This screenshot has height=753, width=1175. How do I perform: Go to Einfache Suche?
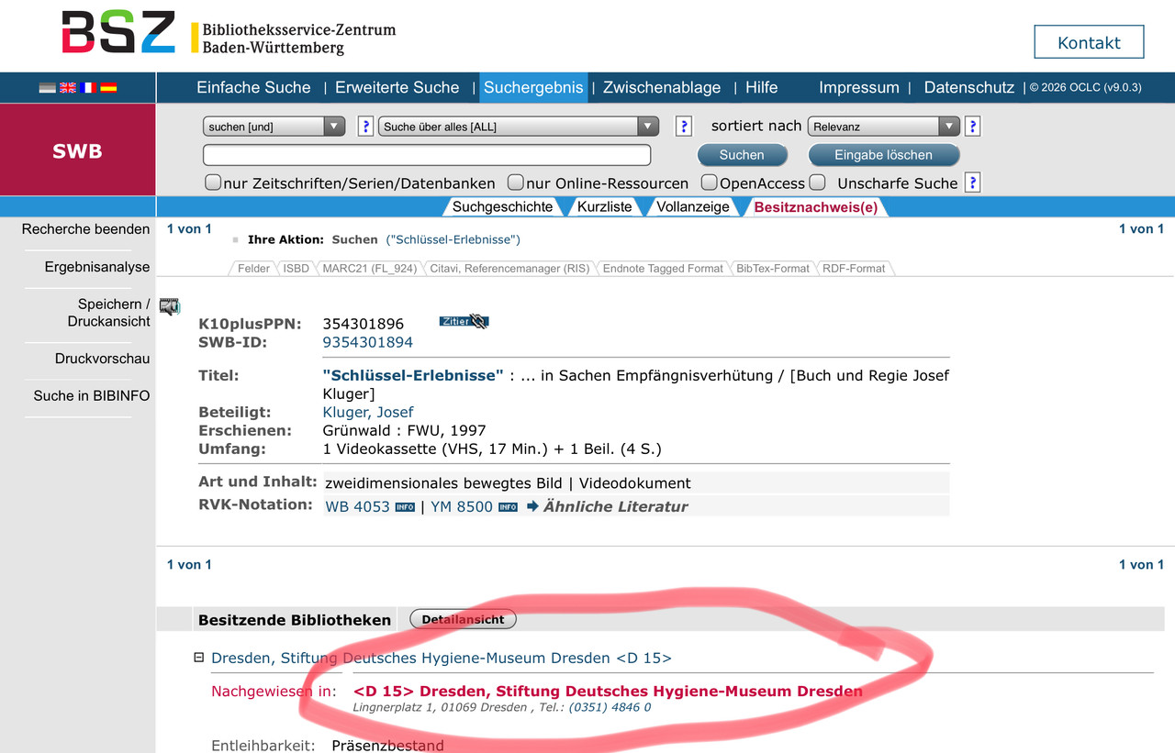tap(253, 88)
